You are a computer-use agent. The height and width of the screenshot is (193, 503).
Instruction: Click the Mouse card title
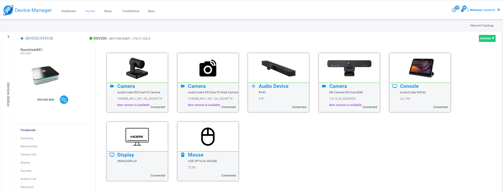coord(196,155)
